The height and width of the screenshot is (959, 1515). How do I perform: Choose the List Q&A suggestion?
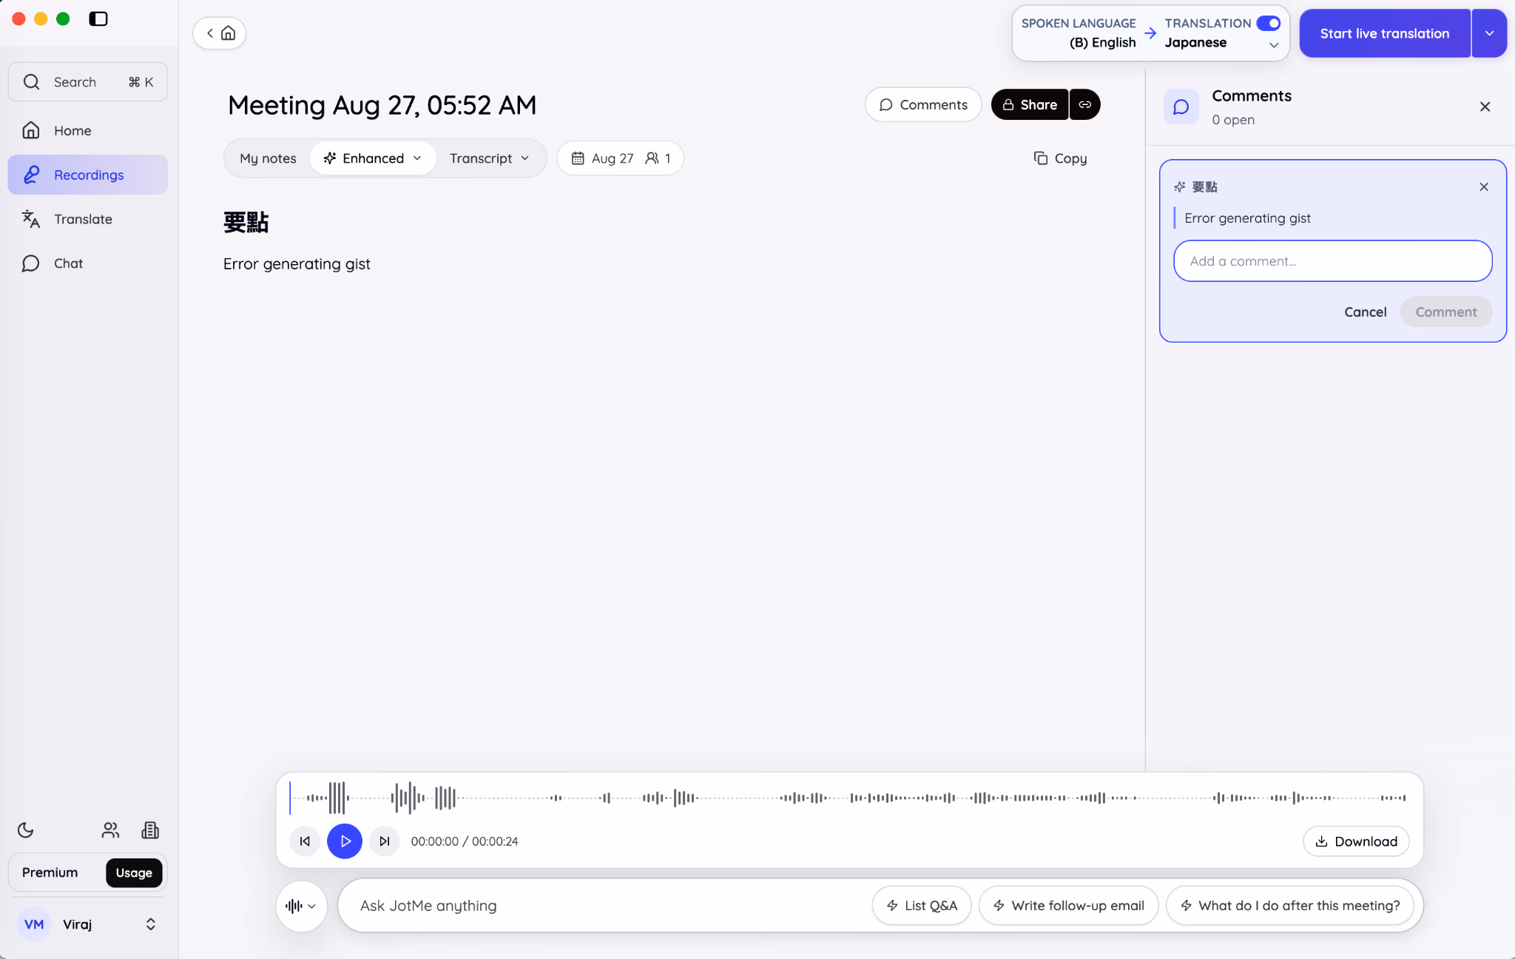click(x=922, y=906)
